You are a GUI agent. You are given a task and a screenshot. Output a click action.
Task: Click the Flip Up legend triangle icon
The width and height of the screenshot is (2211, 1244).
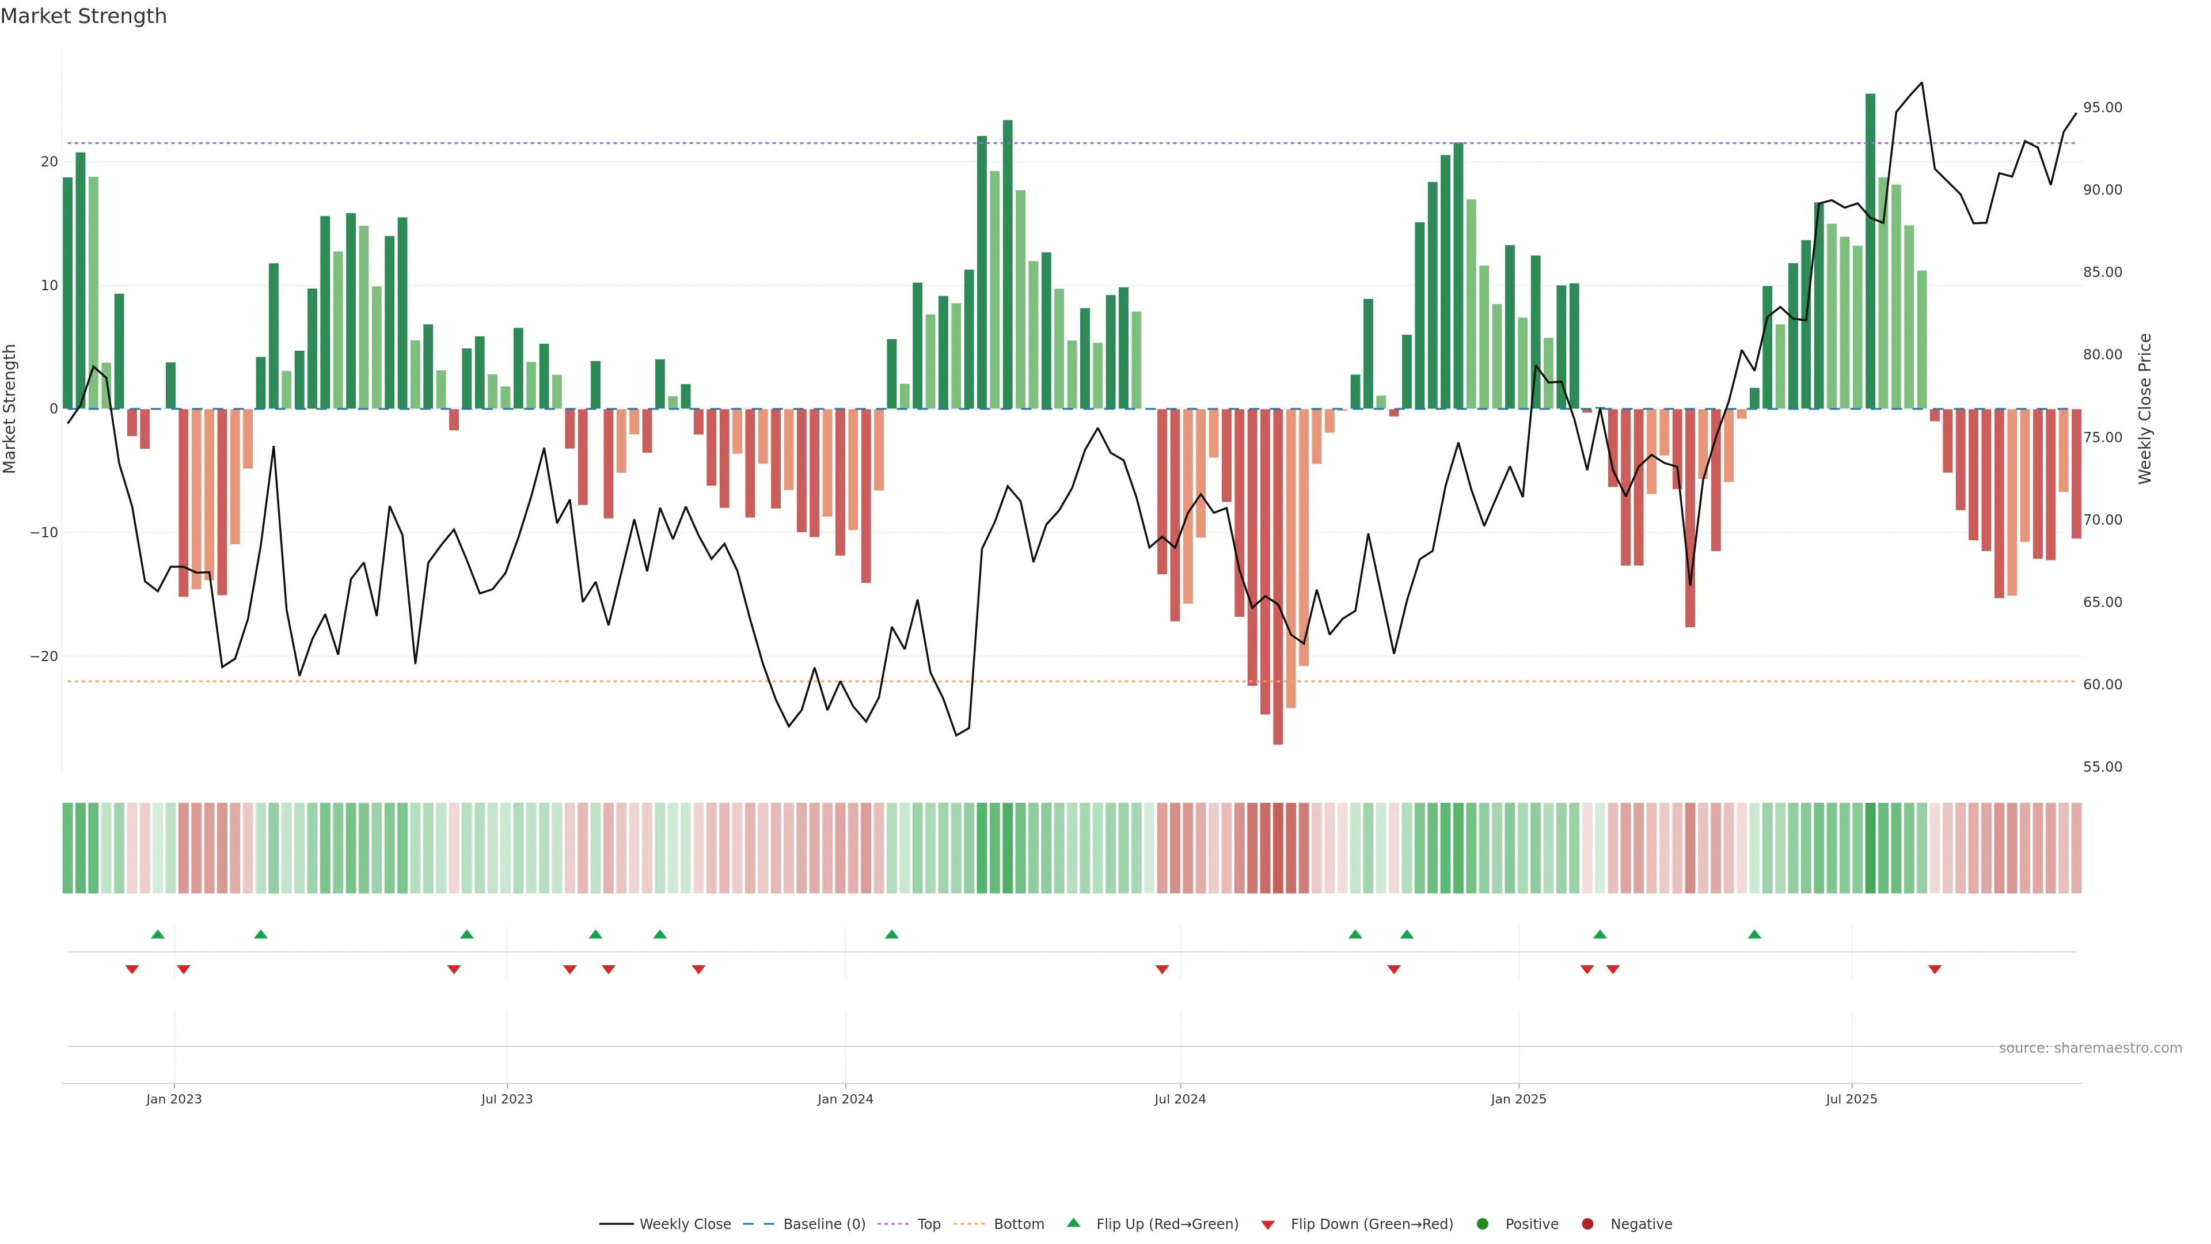pyautogui.click(x=1073, y=1223)
